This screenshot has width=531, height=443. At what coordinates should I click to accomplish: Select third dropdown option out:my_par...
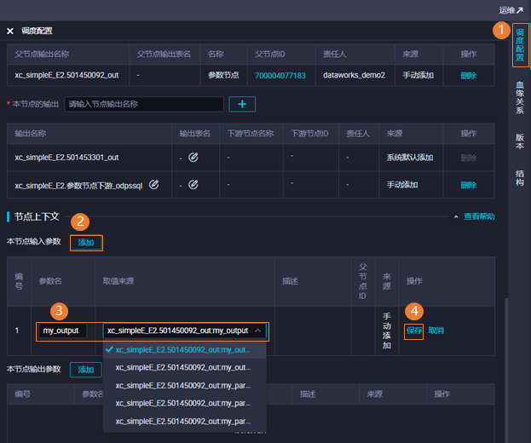(185, 385)
